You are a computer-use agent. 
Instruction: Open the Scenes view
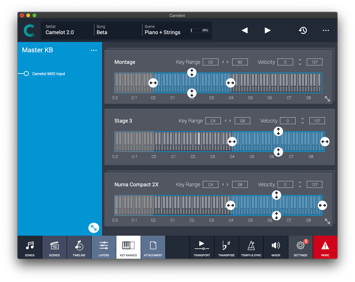(54, 247)
